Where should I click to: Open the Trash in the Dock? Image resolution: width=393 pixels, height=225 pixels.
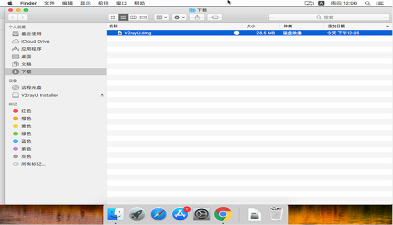pos(276,214)
